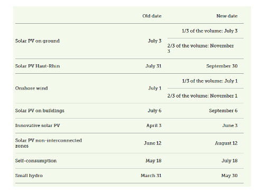Image resolution: width=259 pixels, height=195 pixels.
Task: Select the "Innovative solar PV" row label
Action: click(38, 125)
